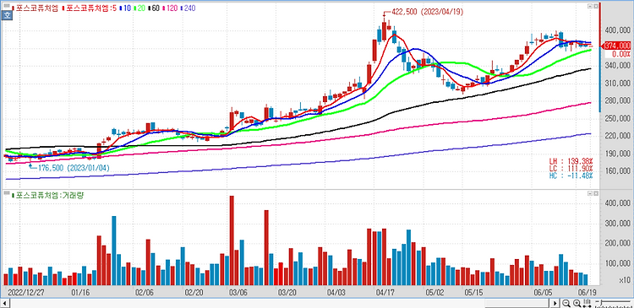This screenshot has width=634, height=308.
Task: Click the 06/05 date axis label
Action: [544, 292]
